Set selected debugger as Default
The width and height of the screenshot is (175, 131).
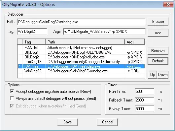click(158, 61)
